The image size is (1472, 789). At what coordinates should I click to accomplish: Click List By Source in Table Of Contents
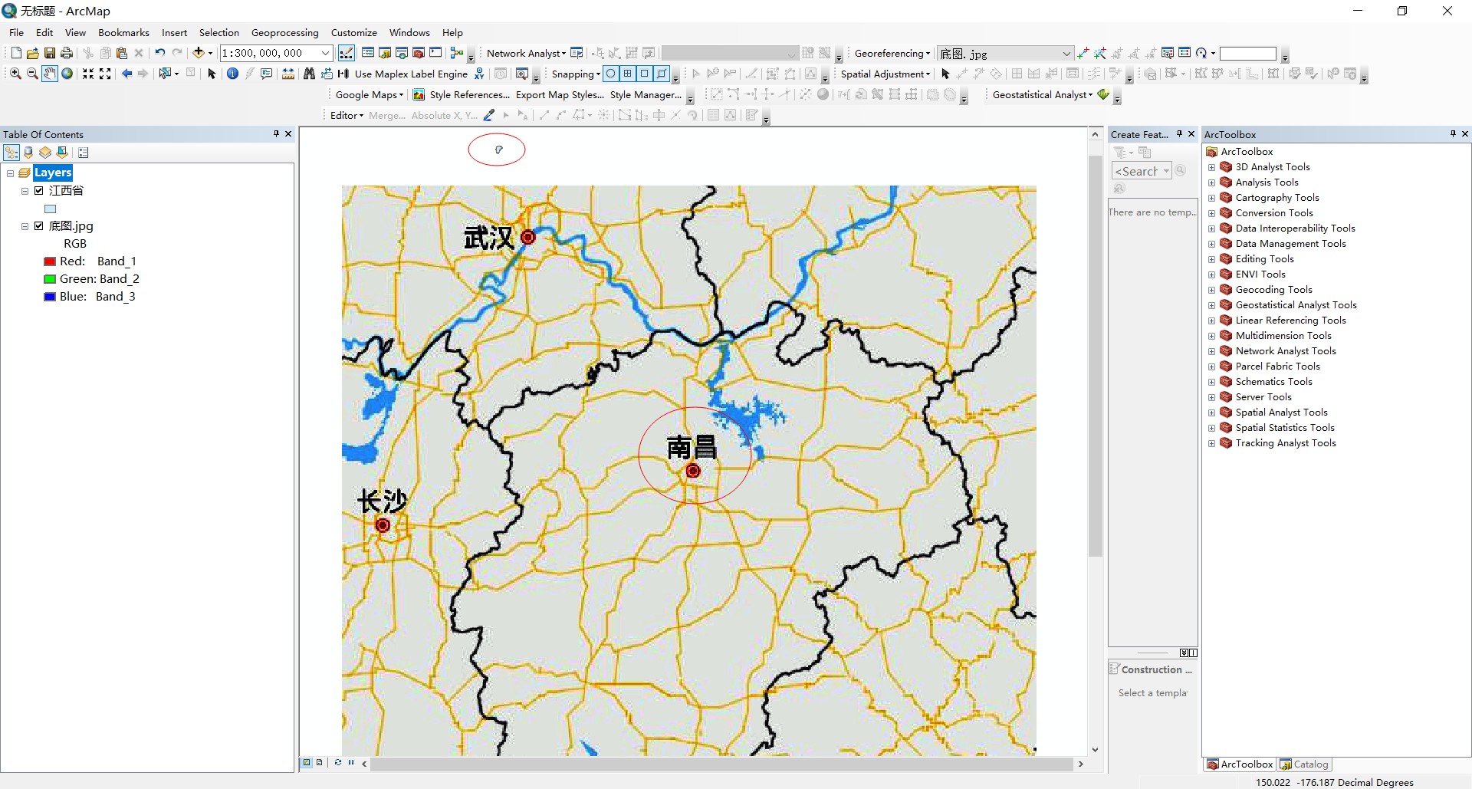point(28,153)
